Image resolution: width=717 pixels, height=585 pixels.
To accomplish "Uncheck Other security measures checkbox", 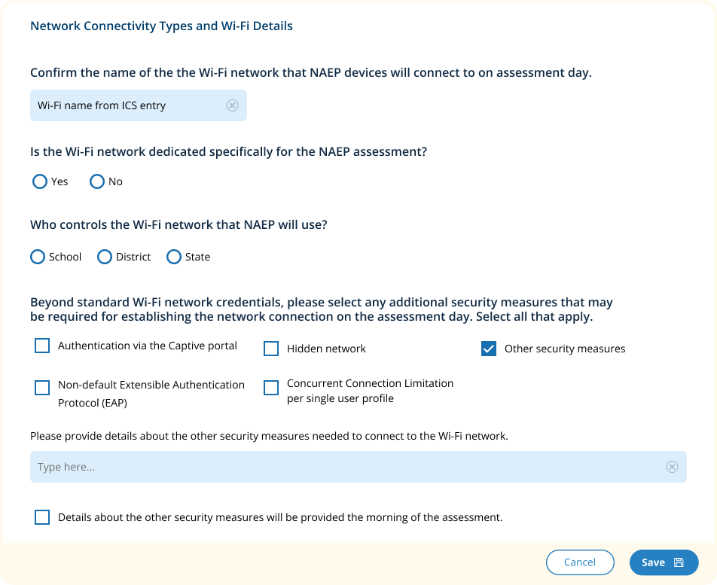I will 489,349.
